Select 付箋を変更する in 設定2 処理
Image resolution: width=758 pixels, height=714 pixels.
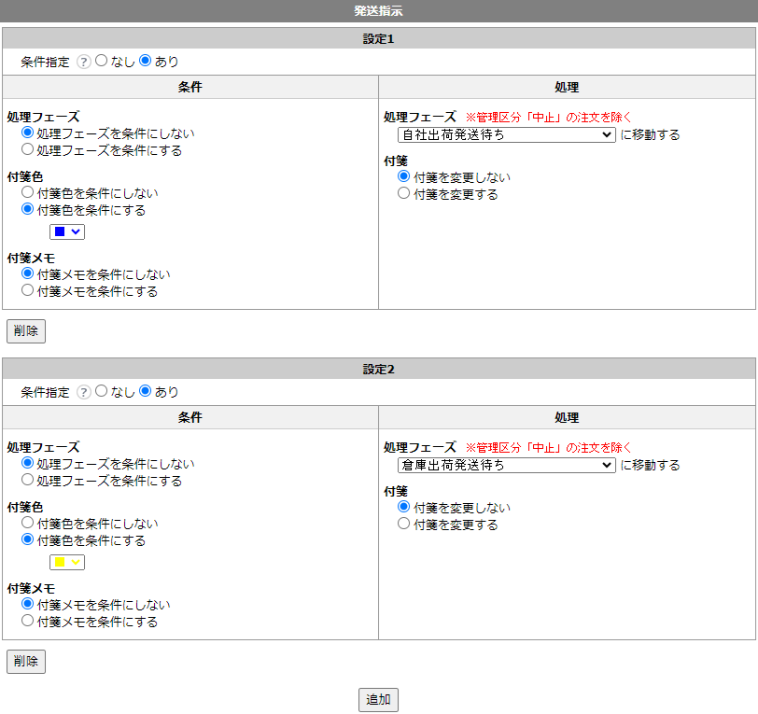[x=403, y=524]
